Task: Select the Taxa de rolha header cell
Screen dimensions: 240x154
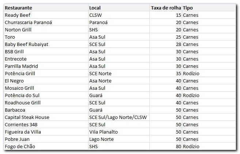Action: coord(166,8)
